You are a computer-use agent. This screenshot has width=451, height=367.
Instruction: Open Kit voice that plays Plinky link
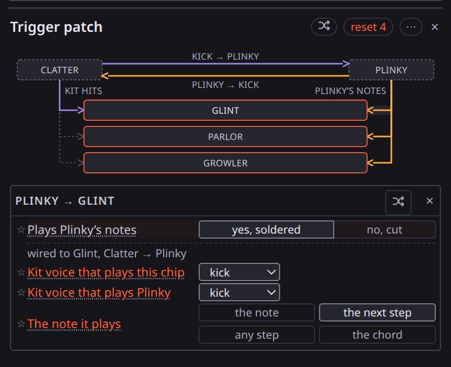coord(99,293)
